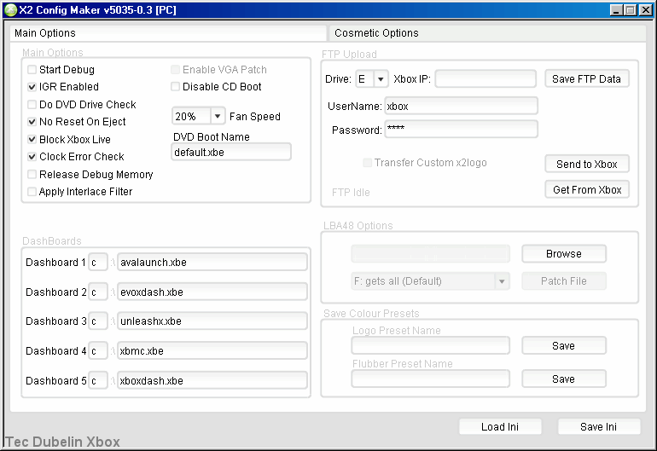Screen dimensions: 657x451
Task: Click Load Ini button
Action: pyautogui.click(x=500, y=427)
